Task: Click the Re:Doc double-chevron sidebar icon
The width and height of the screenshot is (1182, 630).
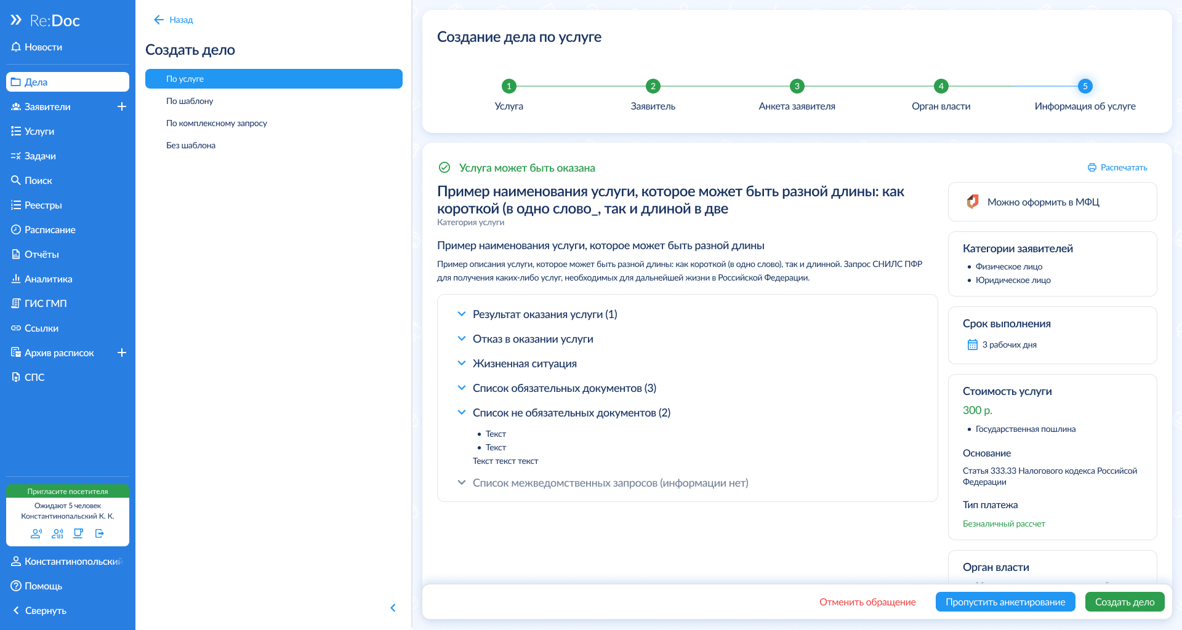Action: tap(16, 20)
